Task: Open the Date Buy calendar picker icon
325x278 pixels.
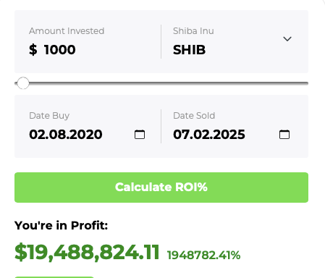Action: [140, 135]
